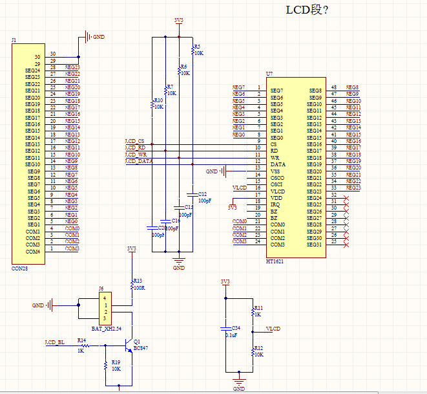
Task: Click the GND symbol below C34 divider
Action: click(x=239, y=382)
